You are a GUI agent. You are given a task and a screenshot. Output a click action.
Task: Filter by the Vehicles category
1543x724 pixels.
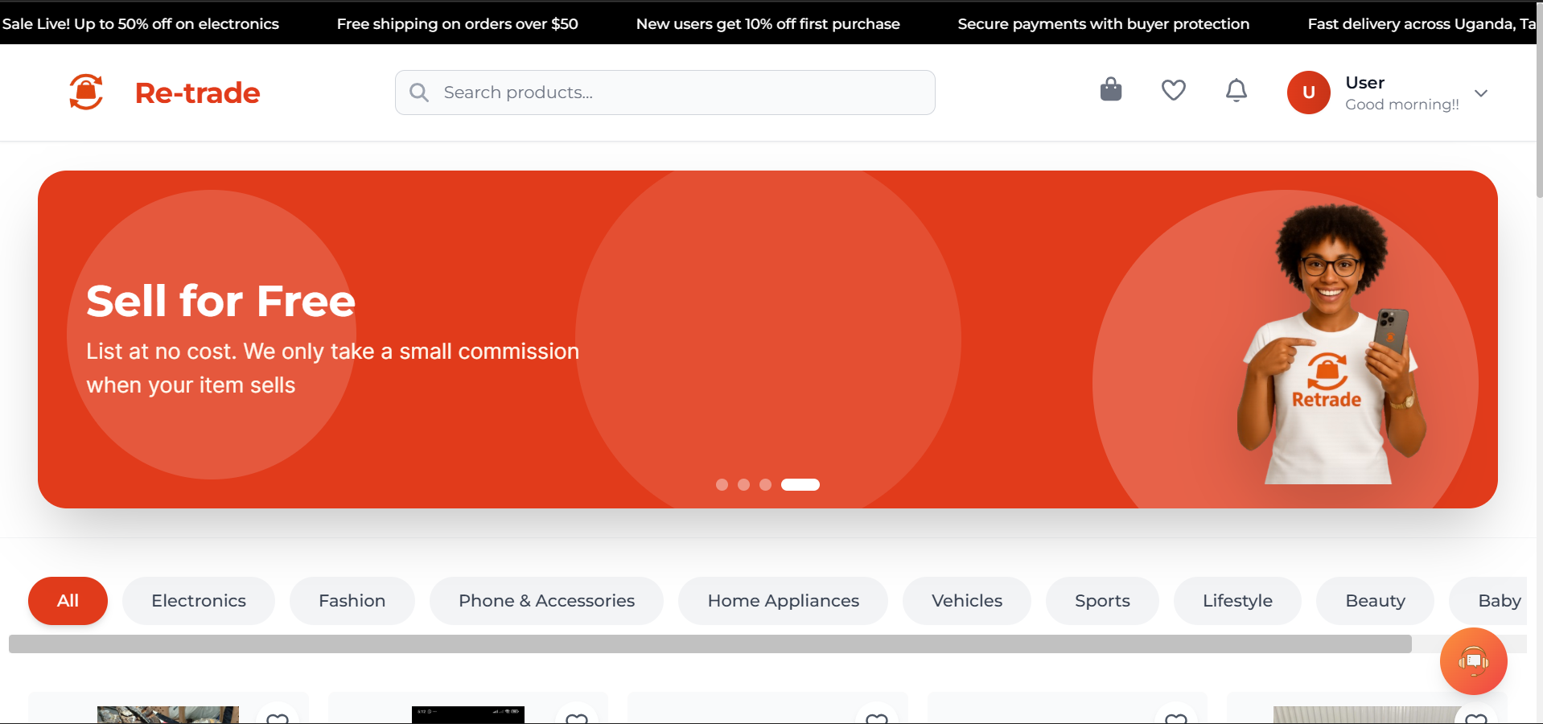coord(966,601)
